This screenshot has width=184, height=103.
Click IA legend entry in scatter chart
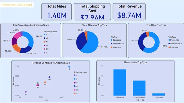[76, 75]
